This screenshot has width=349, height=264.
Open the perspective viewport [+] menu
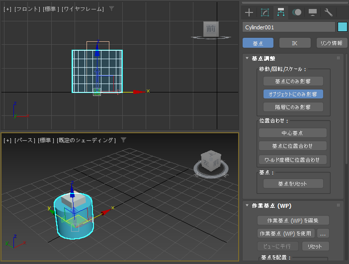click(x=7, y=141)
